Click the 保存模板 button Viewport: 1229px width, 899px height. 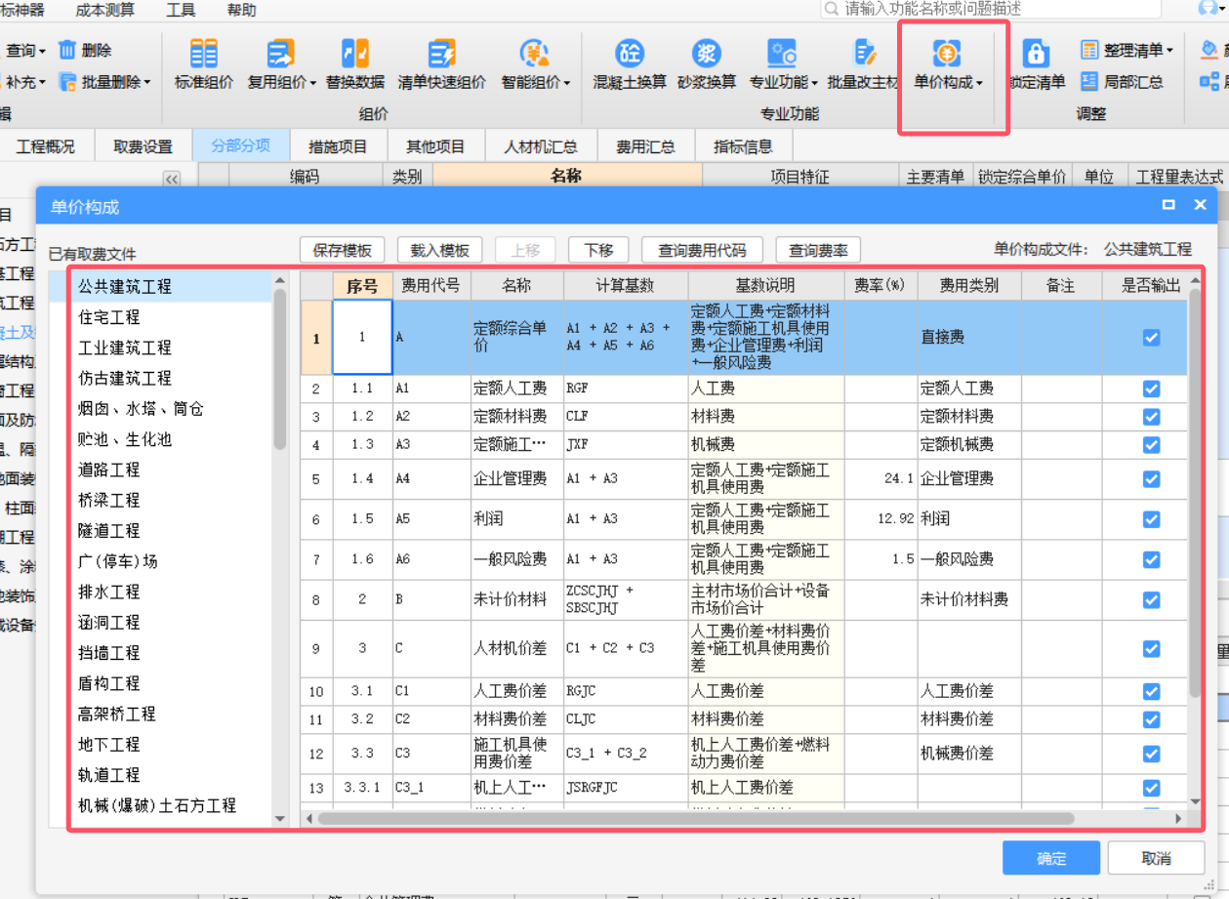(342, 250)
